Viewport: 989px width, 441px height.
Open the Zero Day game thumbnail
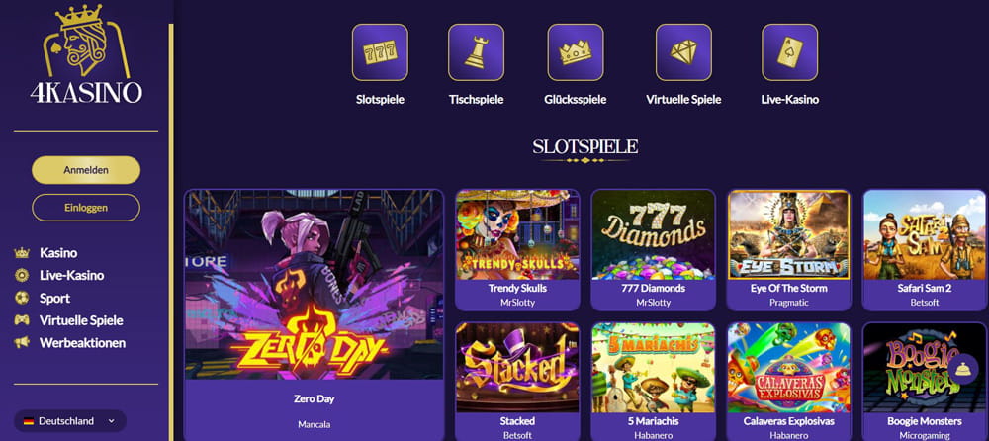click(x=315, y=285)
